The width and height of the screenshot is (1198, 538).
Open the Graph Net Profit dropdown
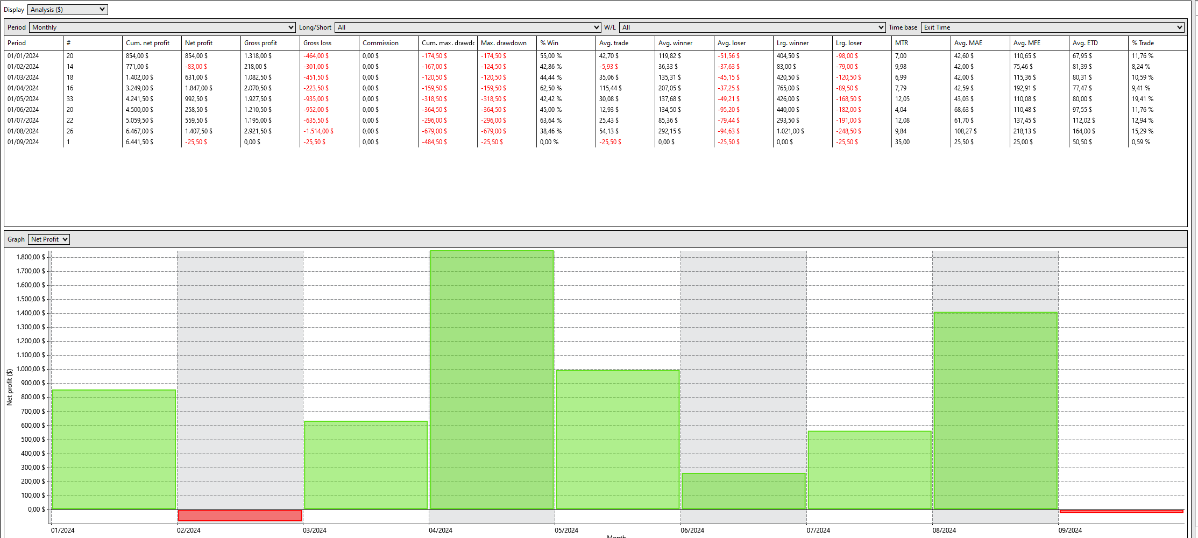pos(49,239)
